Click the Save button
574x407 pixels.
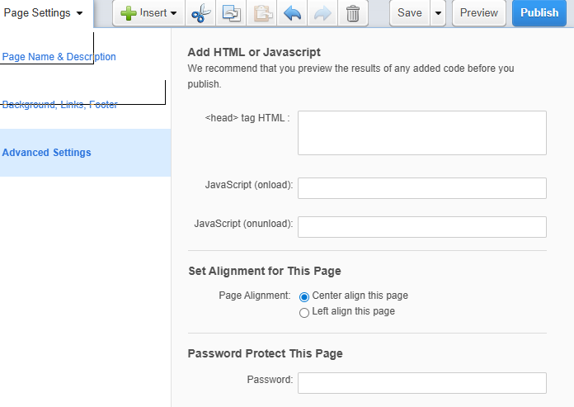[x=410, y=13]
